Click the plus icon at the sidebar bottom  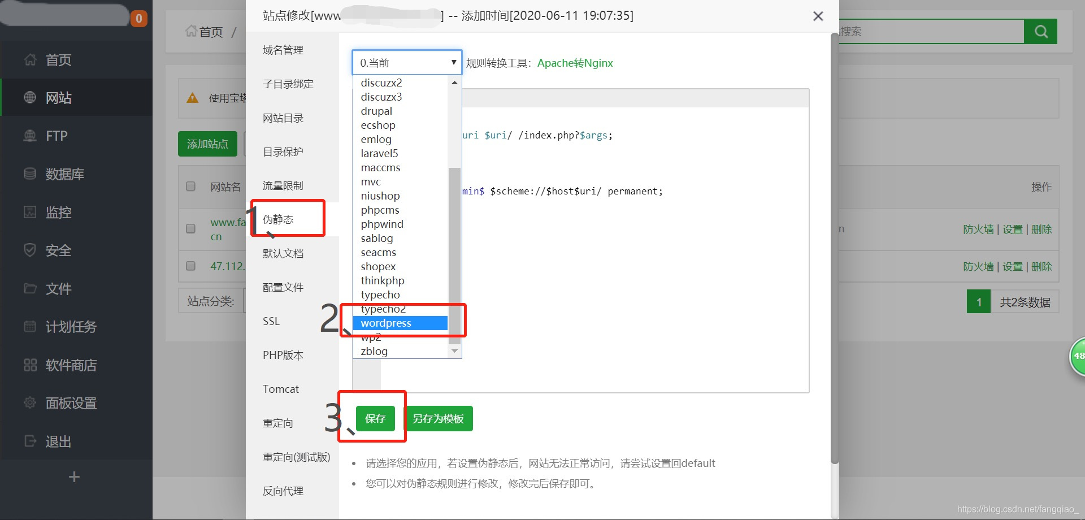point(74,477)
